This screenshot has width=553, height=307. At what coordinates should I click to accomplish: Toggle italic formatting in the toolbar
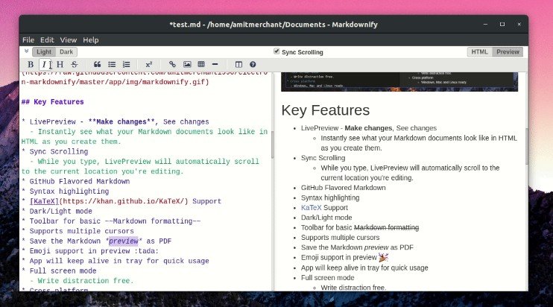44,65
